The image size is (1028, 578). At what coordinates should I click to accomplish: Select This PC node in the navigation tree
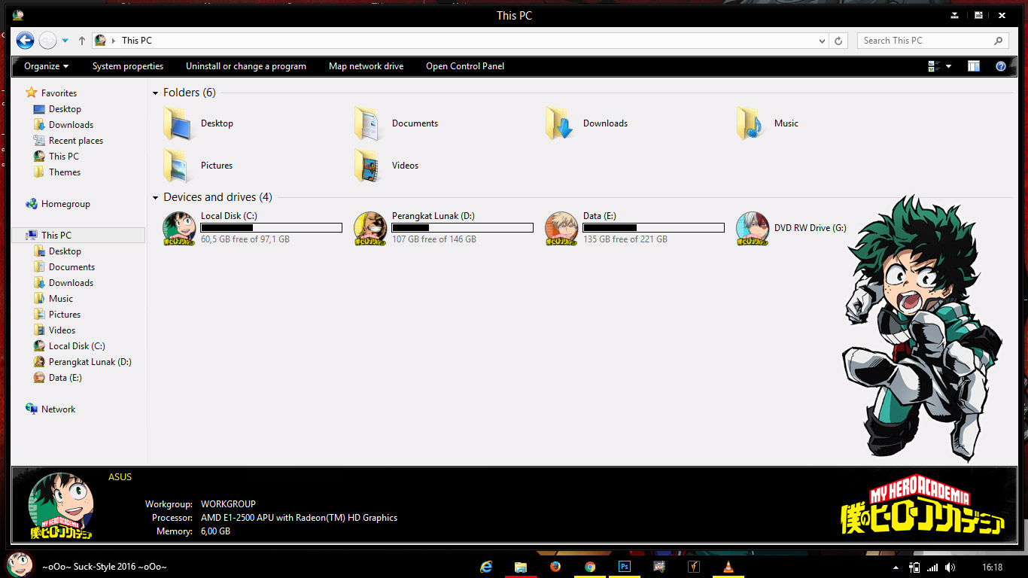[x=56, y=236]
